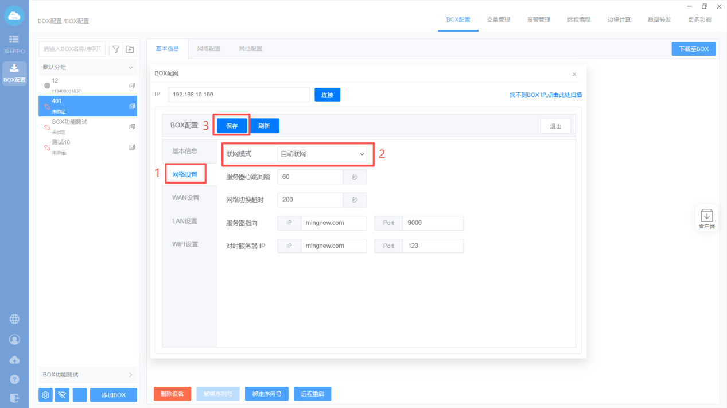Open the 联网模式 dropdown

coord(322,154)
